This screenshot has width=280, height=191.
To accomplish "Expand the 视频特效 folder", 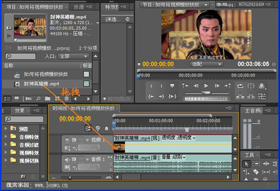I will [6, 152].
